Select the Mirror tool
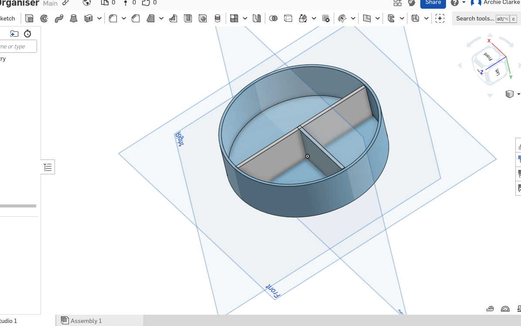The width and height of the screenshot is (521, 326). point(256,18)
